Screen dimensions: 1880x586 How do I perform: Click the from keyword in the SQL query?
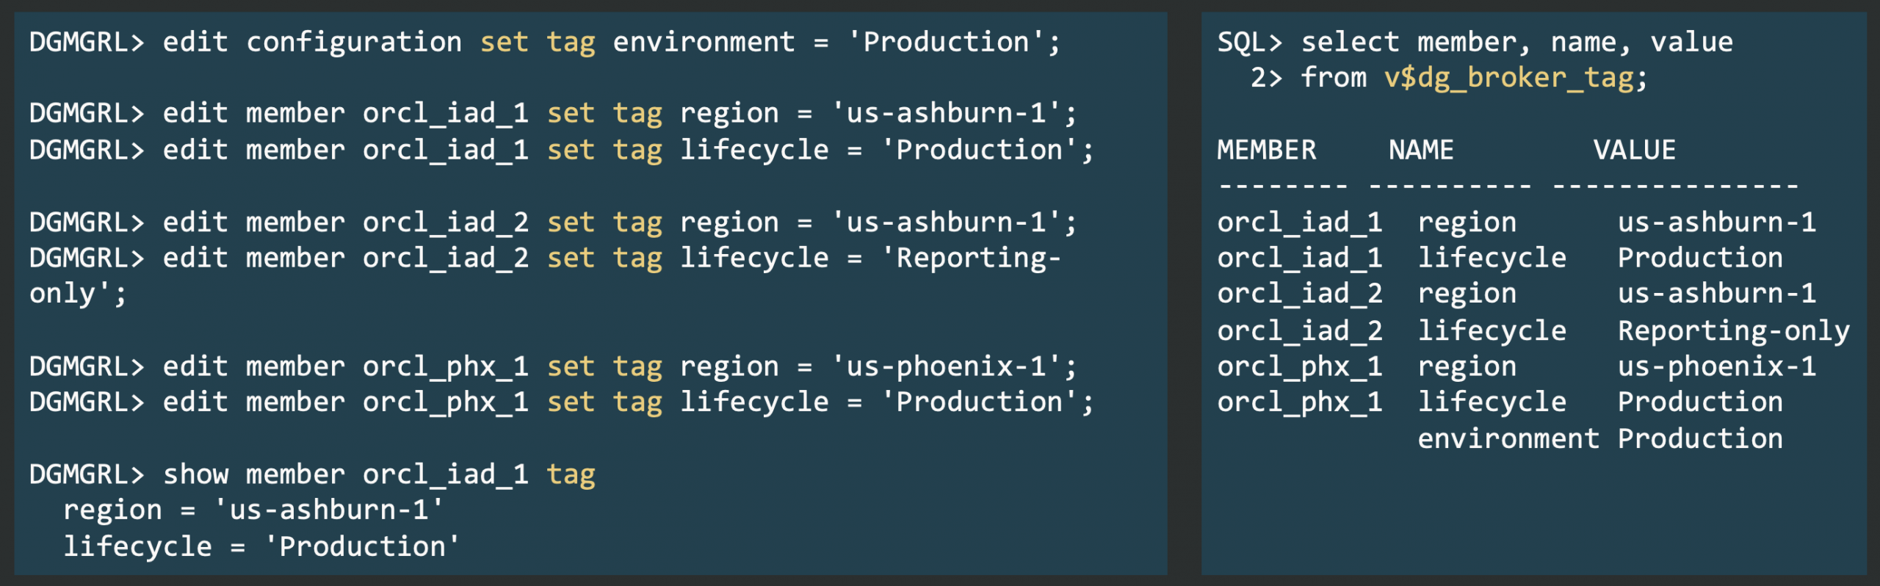(x=1334, y=78)
